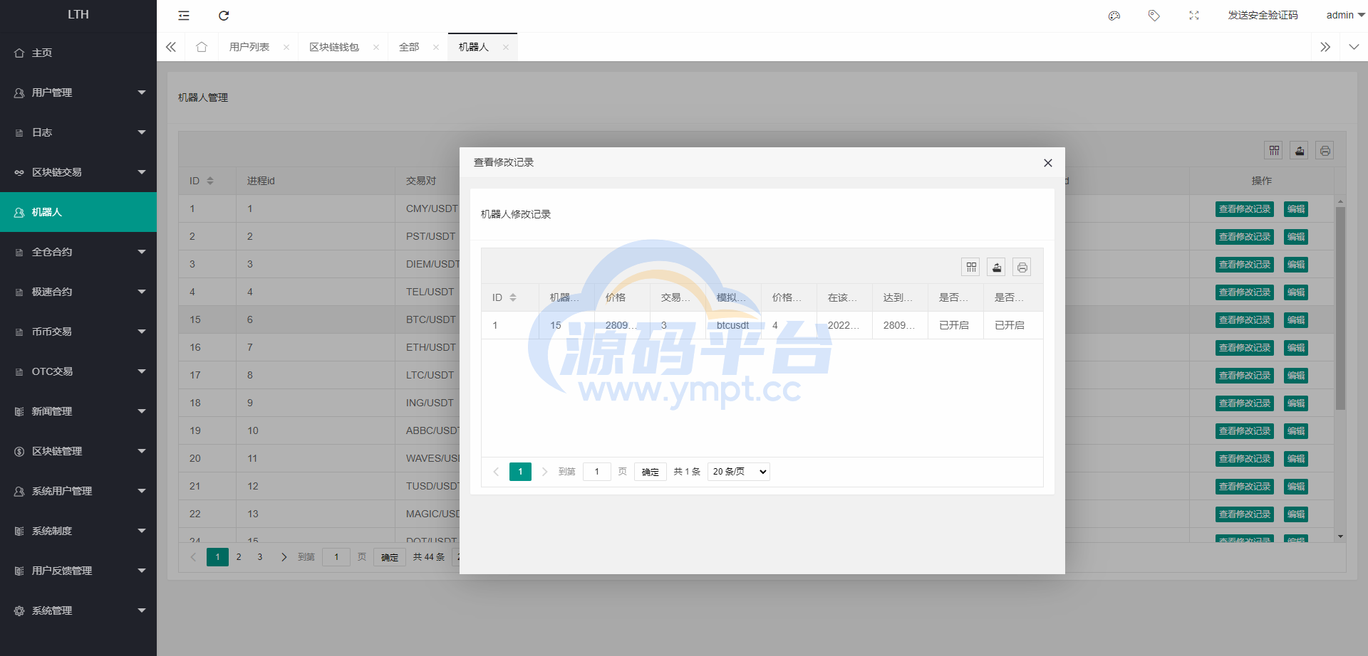This screenshot has height=656, width=1368.
Task: Open the tab operations dropdown arrow
Action: click(1354, 47)
